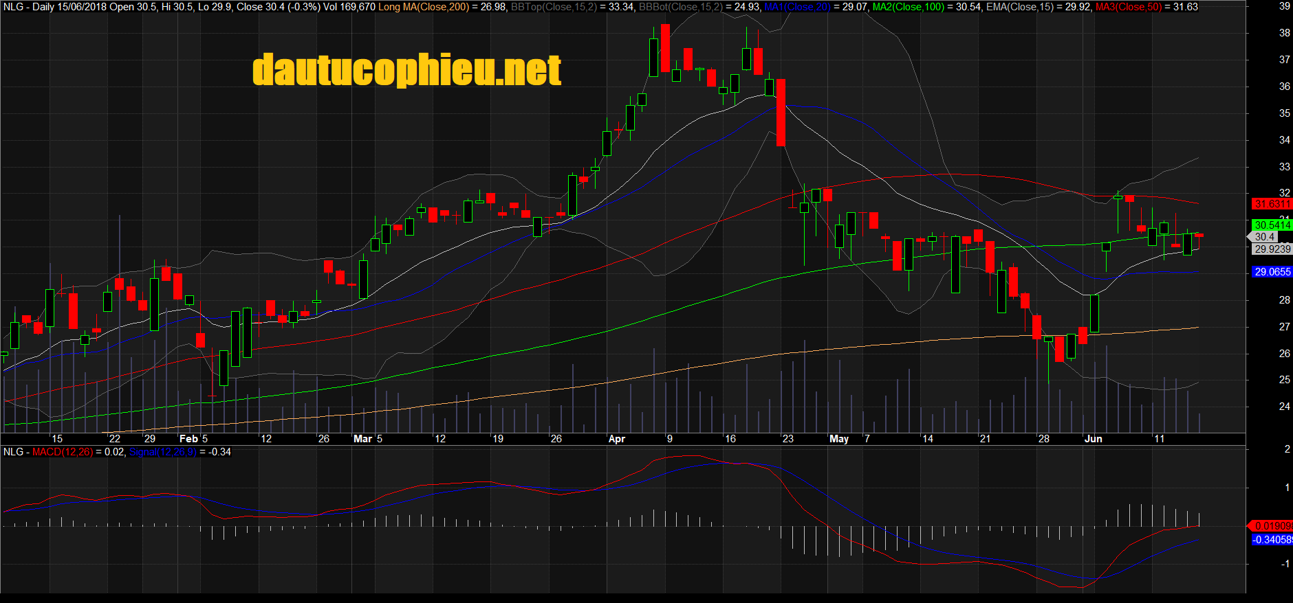
Task: Click the red 31.6311 price tag
Action: [1271, 204]
